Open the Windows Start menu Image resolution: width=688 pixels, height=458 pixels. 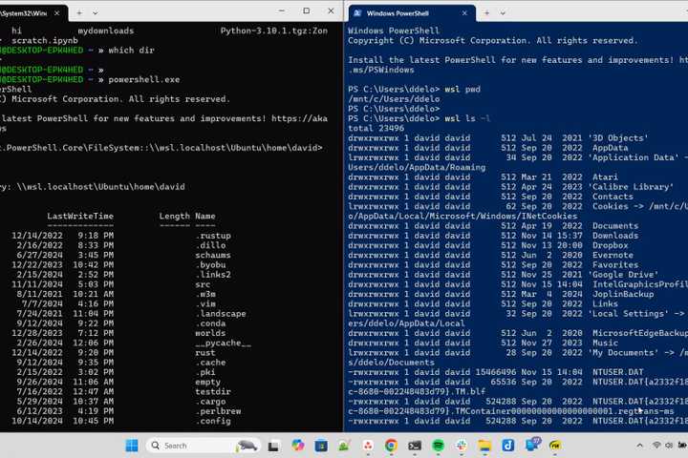pos(132,446)
